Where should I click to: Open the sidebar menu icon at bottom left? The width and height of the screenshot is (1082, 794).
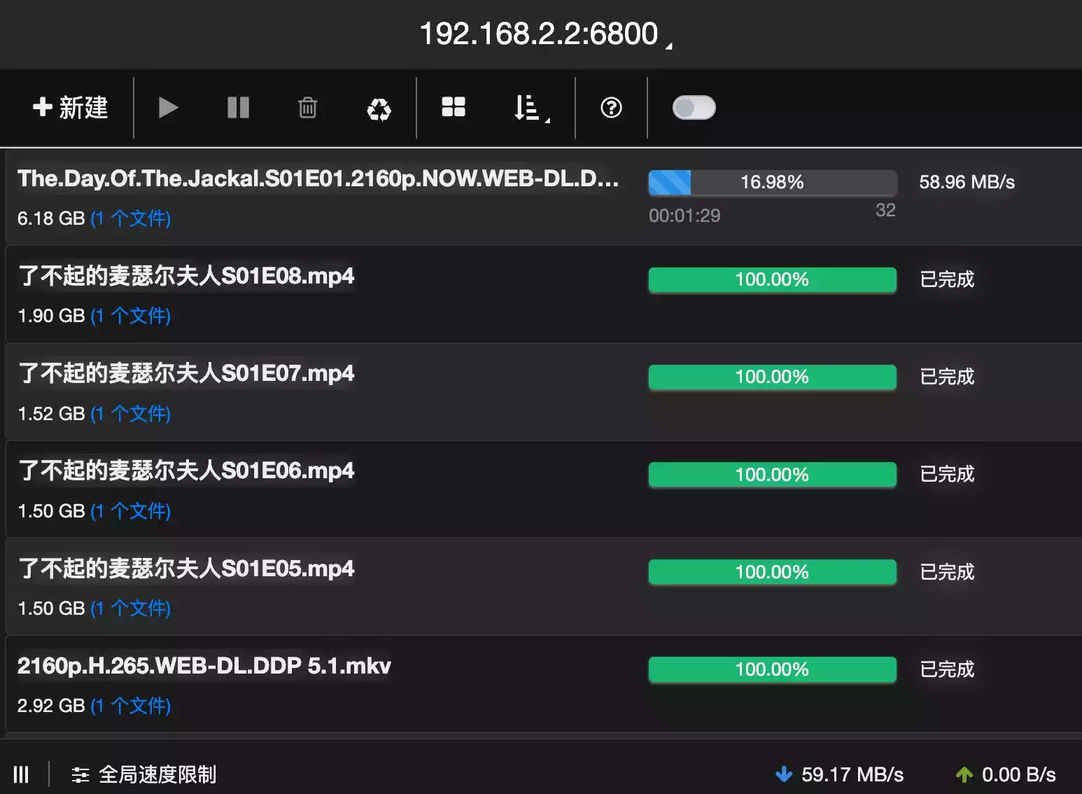21,774
